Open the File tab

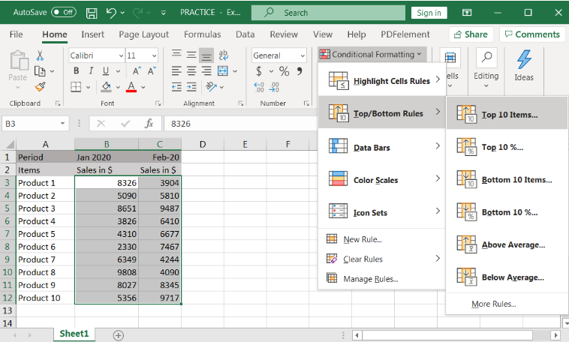[16, 34]
